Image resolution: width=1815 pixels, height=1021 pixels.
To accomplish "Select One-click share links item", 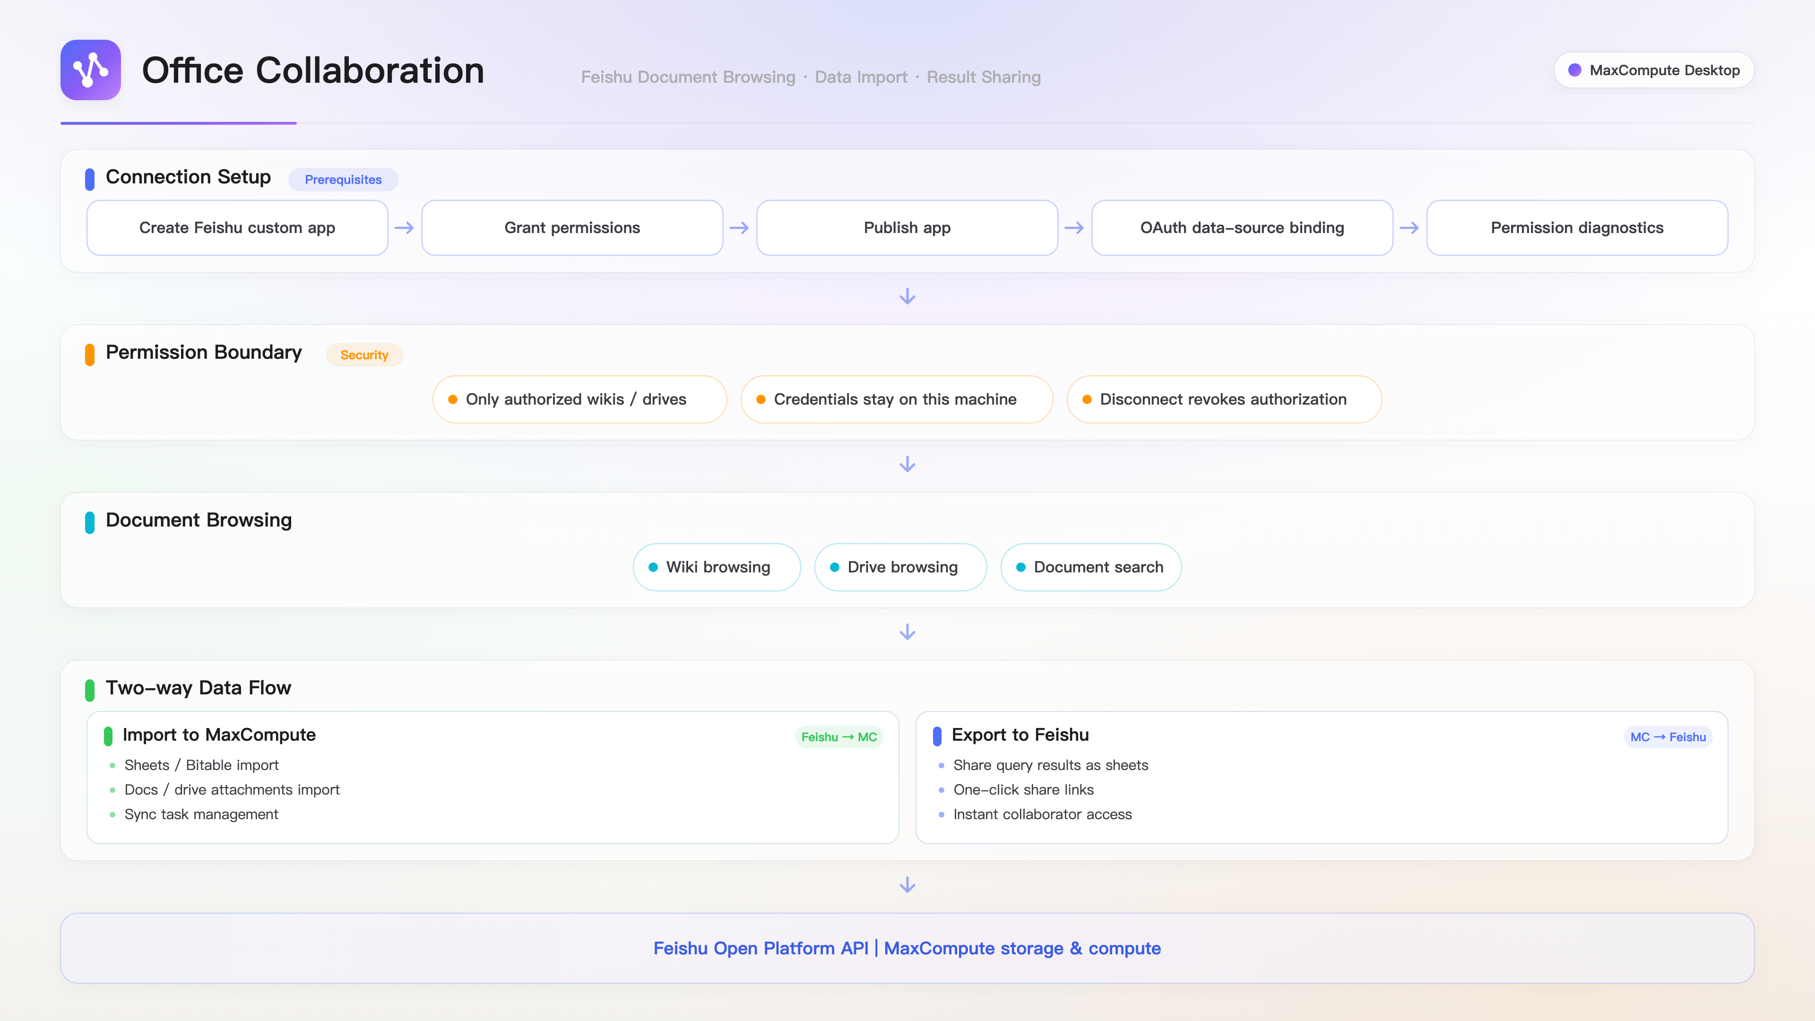I will click(1023, 790).
